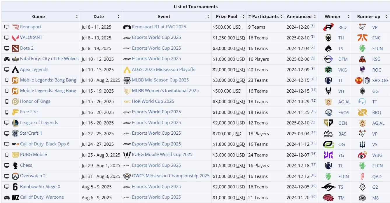390x203 pixels.
Task: Click the EVOS winner team logo
Action: (329, 112)
